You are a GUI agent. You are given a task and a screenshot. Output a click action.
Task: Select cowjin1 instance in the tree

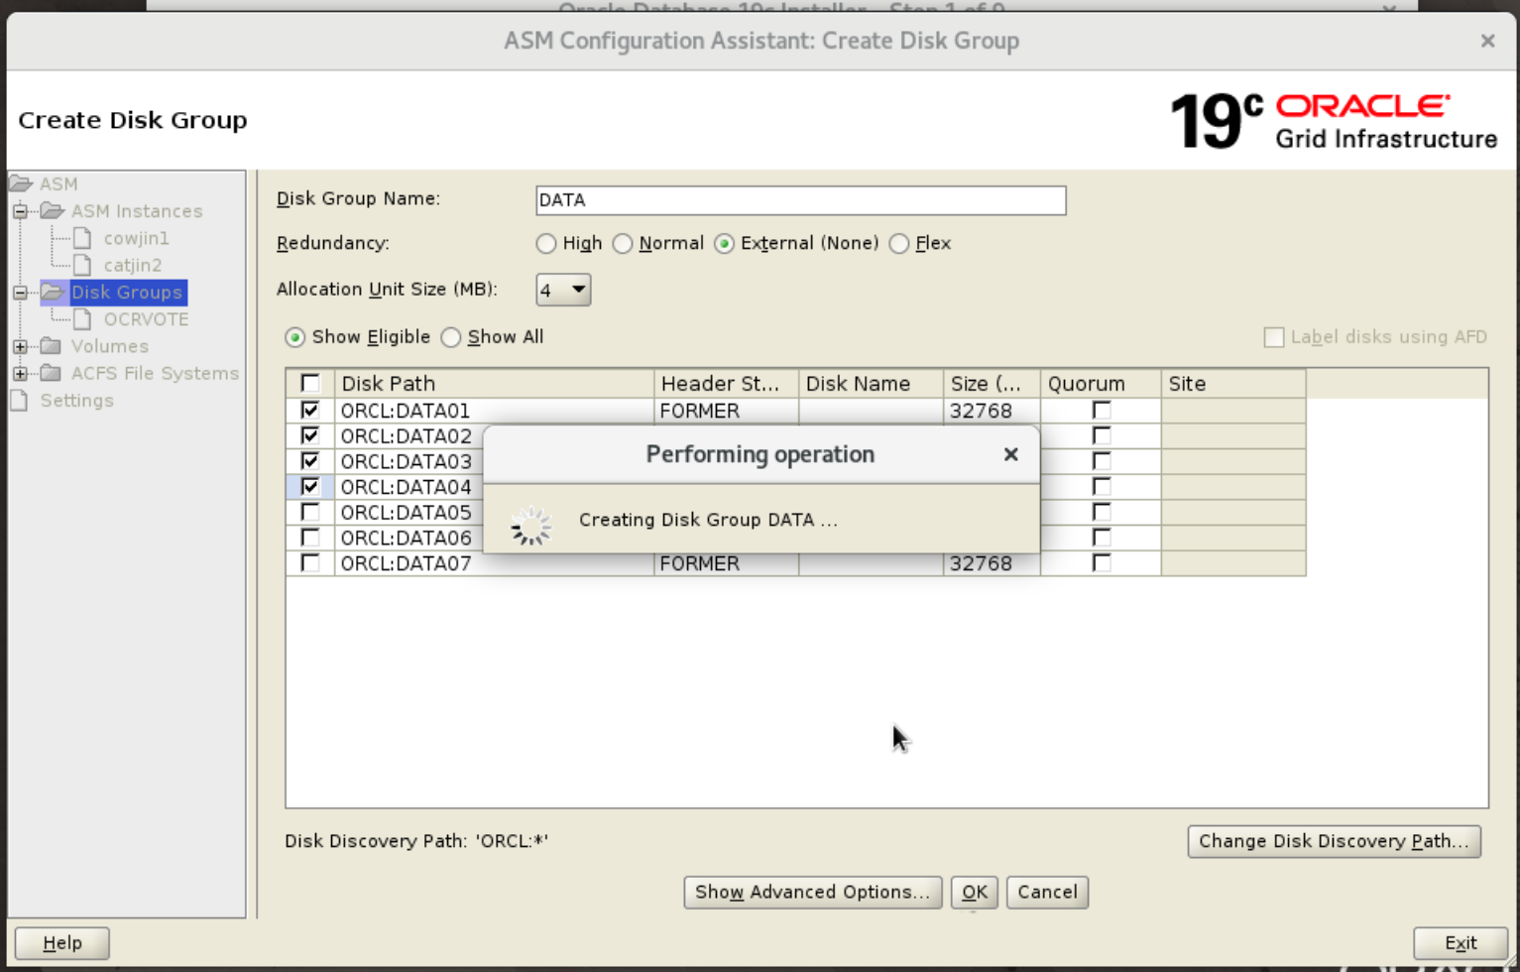[136, 238]
